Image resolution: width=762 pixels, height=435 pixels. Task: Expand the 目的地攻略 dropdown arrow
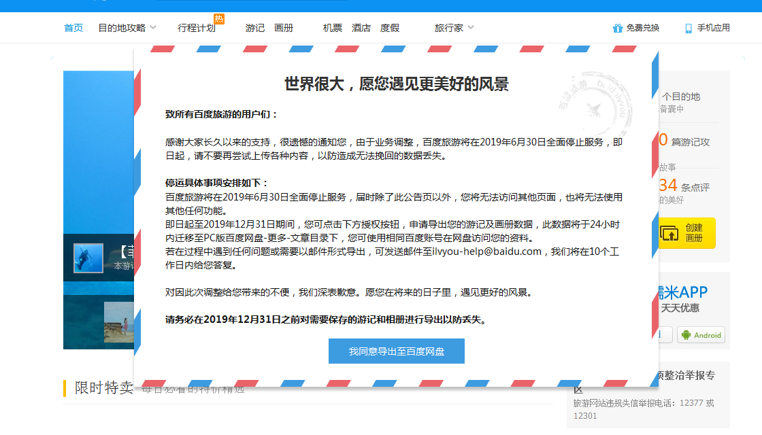153,28
